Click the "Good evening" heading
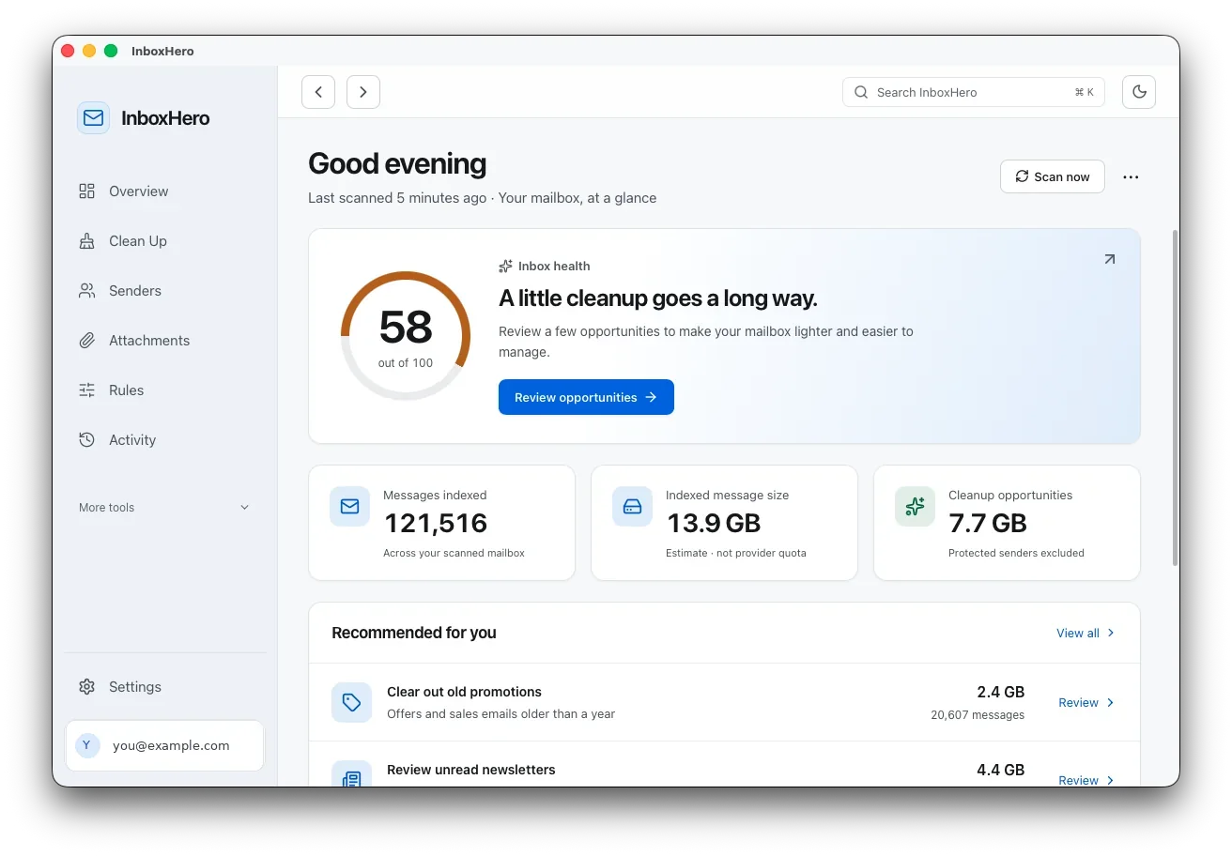 [x=397, y=164]
